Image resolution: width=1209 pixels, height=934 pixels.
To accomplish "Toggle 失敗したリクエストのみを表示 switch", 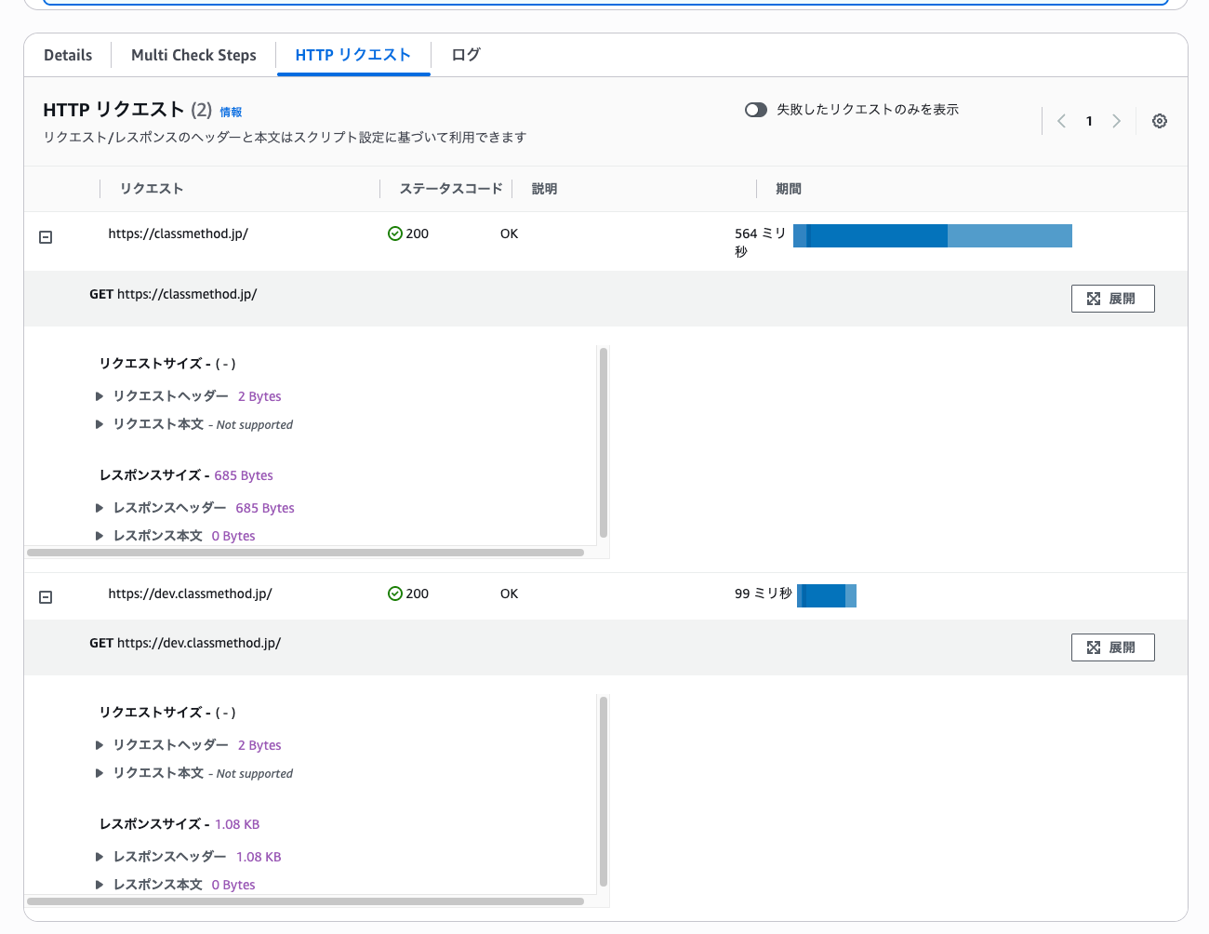I will coord(755,110).
